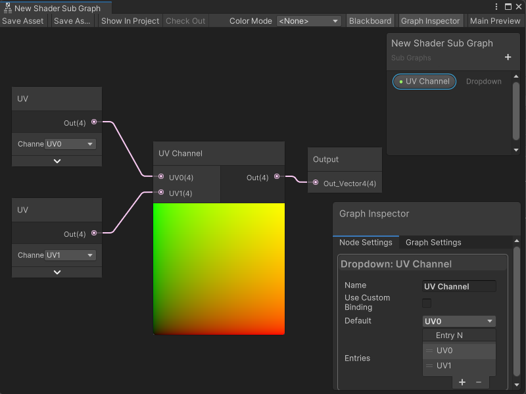
Task: Click the remove entry minus icon under Entries
Action: click(478, 382)
